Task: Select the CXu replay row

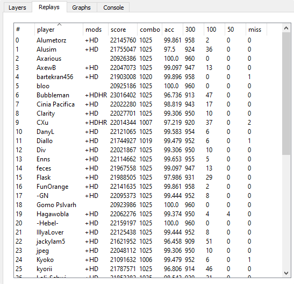Action: pyautogui.click(x=148, y=123)
